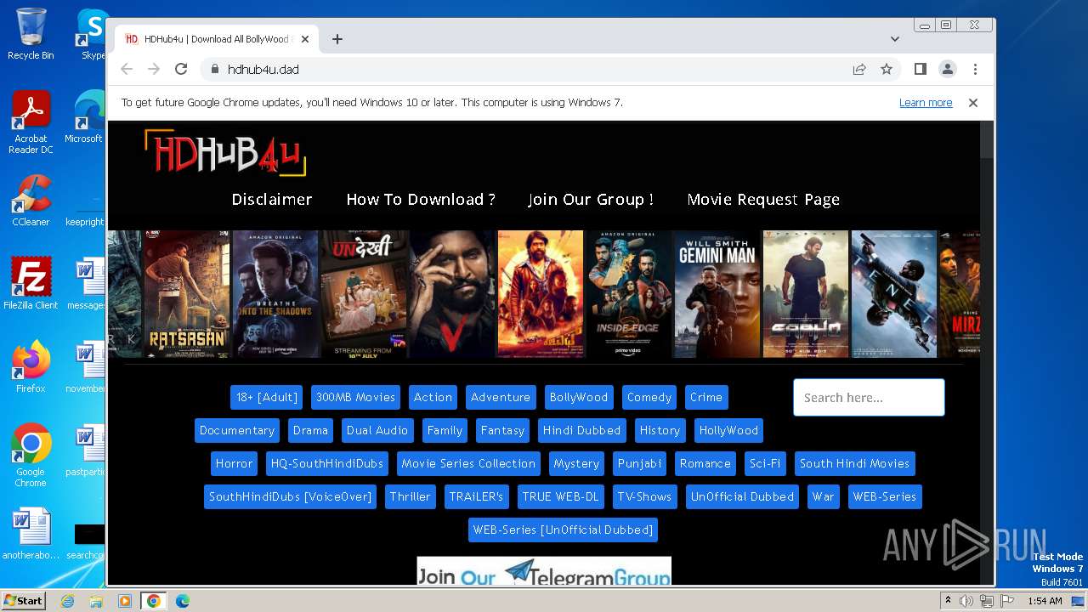This screenshot has height=612, width=1088.
Task: Click the page vertical scrollbar thumb
Action: [x=987, y=139]
